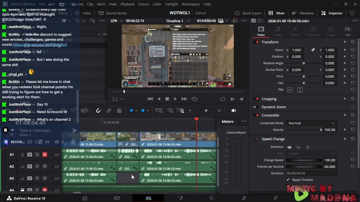Toggle timeline snapping magnet icon
Screen dimensions: 360x202
tap(98, 111)
